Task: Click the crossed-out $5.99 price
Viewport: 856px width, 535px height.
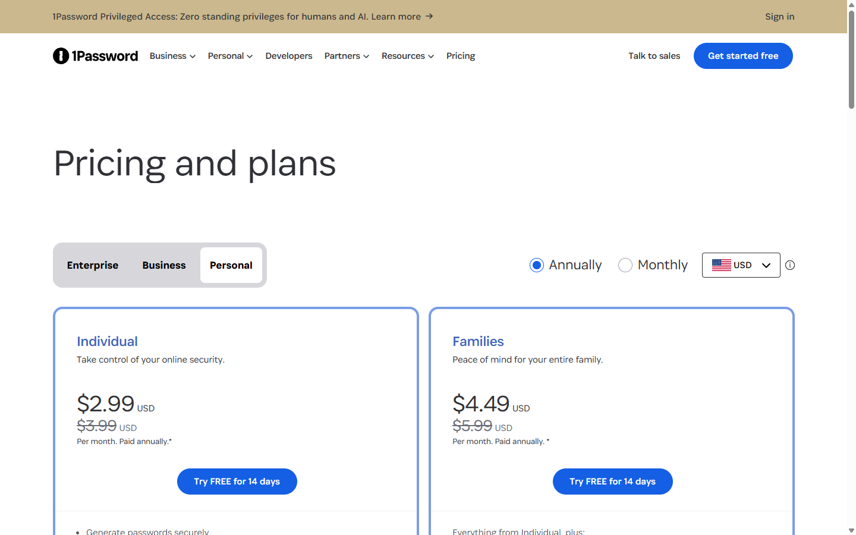Action: point(472,426)
